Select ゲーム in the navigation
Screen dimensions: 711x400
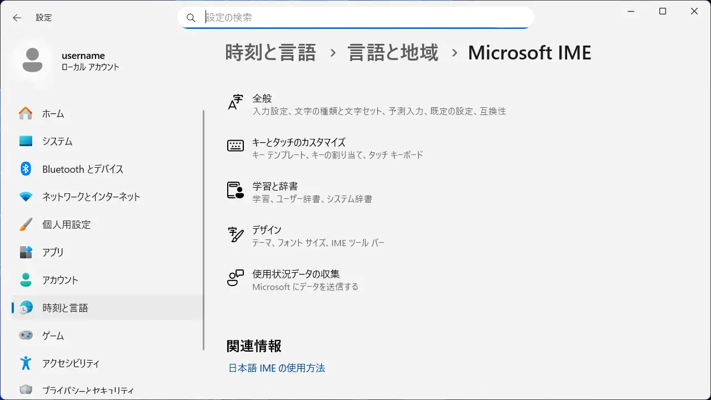(x=53, y=336)
